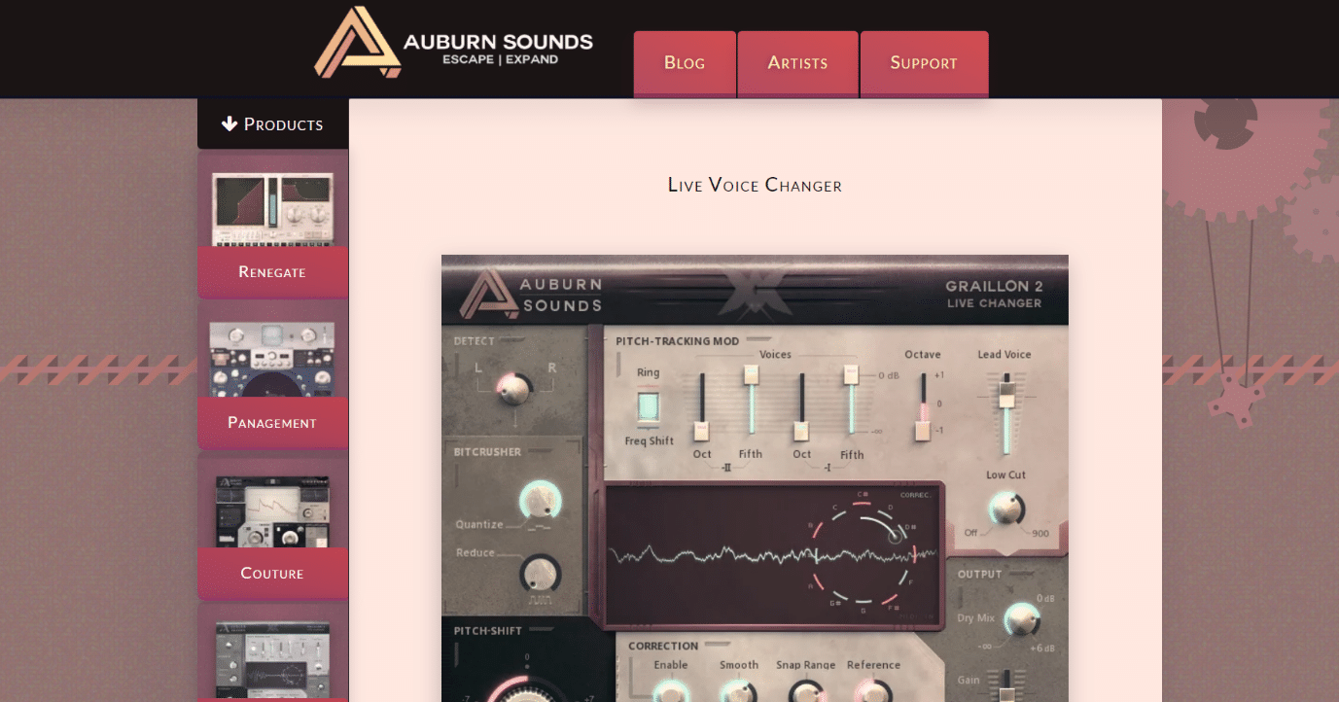Toggle the Ring / Freq Shift switch
The width and height of the screenshot is (1339, 702).
tap(648, 406)
